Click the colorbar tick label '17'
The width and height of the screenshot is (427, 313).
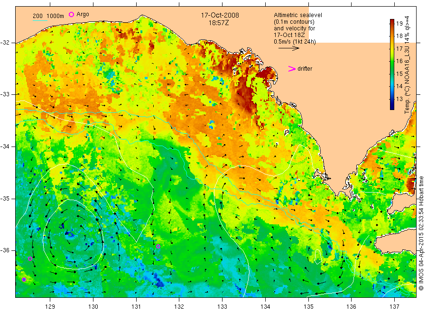click(399, 49)
